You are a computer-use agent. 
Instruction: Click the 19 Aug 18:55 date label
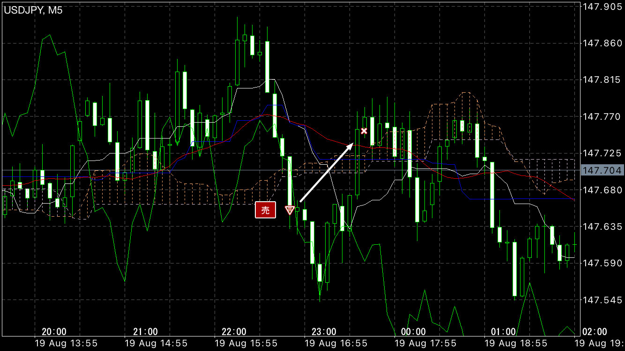(516, 343)
